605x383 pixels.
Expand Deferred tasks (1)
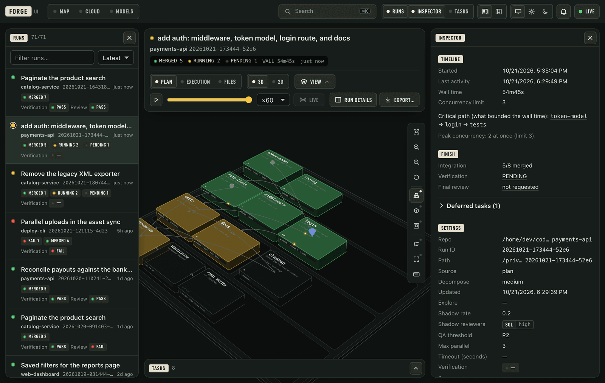[470, 206]
